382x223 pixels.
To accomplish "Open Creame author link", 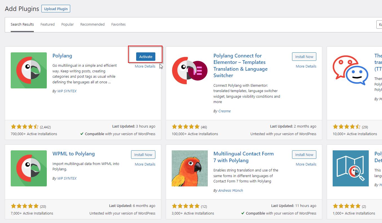I will click(x=224, y=111).
